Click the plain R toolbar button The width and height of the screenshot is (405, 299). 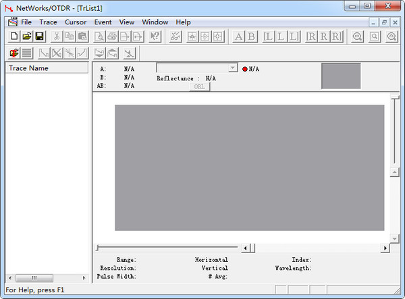point(324,36)
